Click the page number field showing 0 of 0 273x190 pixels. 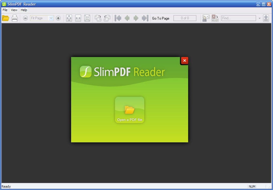(x=185, y=18)
